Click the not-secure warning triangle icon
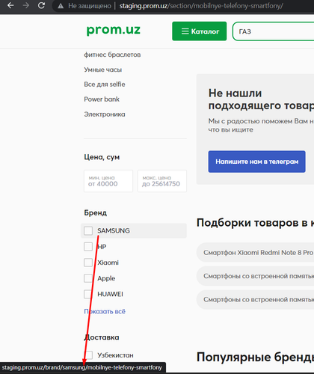This screenshot has height=374, width=314. pos(61,6)
